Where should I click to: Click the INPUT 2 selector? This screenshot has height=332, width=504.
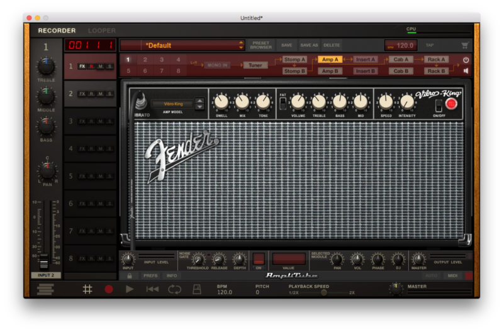click(x=46, y=275)
